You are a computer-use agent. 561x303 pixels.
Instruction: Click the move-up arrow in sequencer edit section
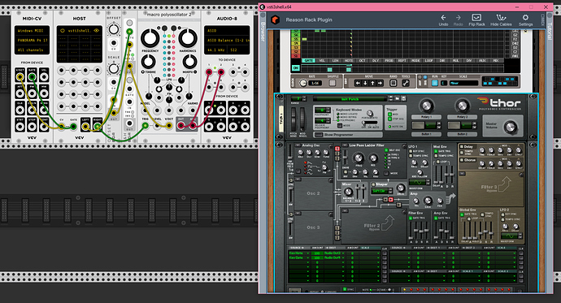point(372,83)
